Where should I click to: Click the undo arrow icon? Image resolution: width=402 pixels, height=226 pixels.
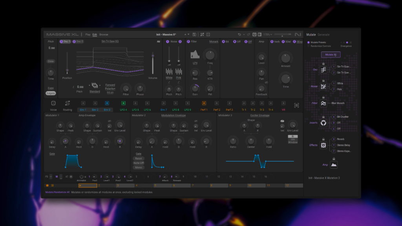(239, 35)
